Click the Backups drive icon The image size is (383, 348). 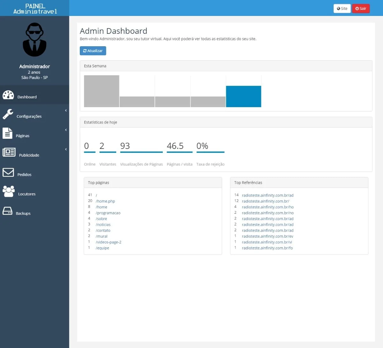click(7, 211)
